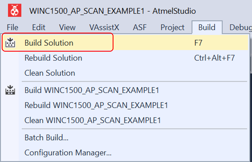Collapse the open Build menu tab
The height and width of the screenshot is (162, 252).
(207, 28)
